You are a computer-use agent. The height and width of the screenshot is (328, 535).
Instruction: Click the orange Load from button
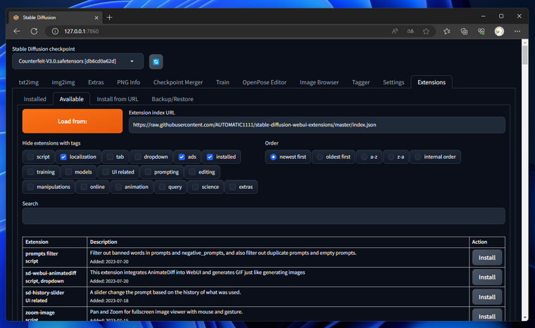click(73, 122)
